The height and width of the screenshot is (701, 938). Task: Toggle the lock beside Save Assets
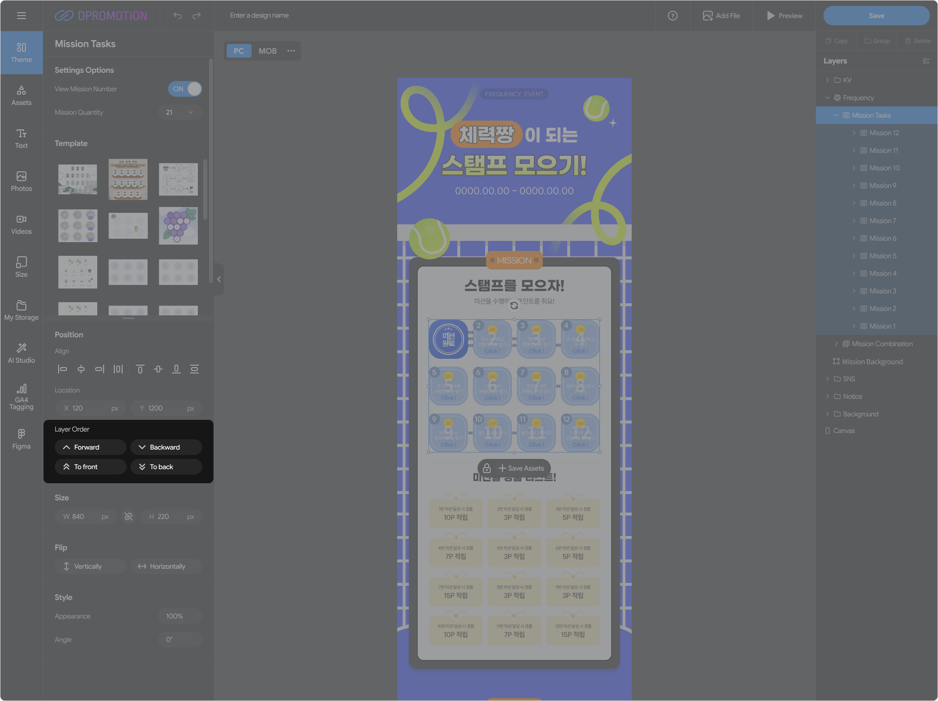click(487, 468)
